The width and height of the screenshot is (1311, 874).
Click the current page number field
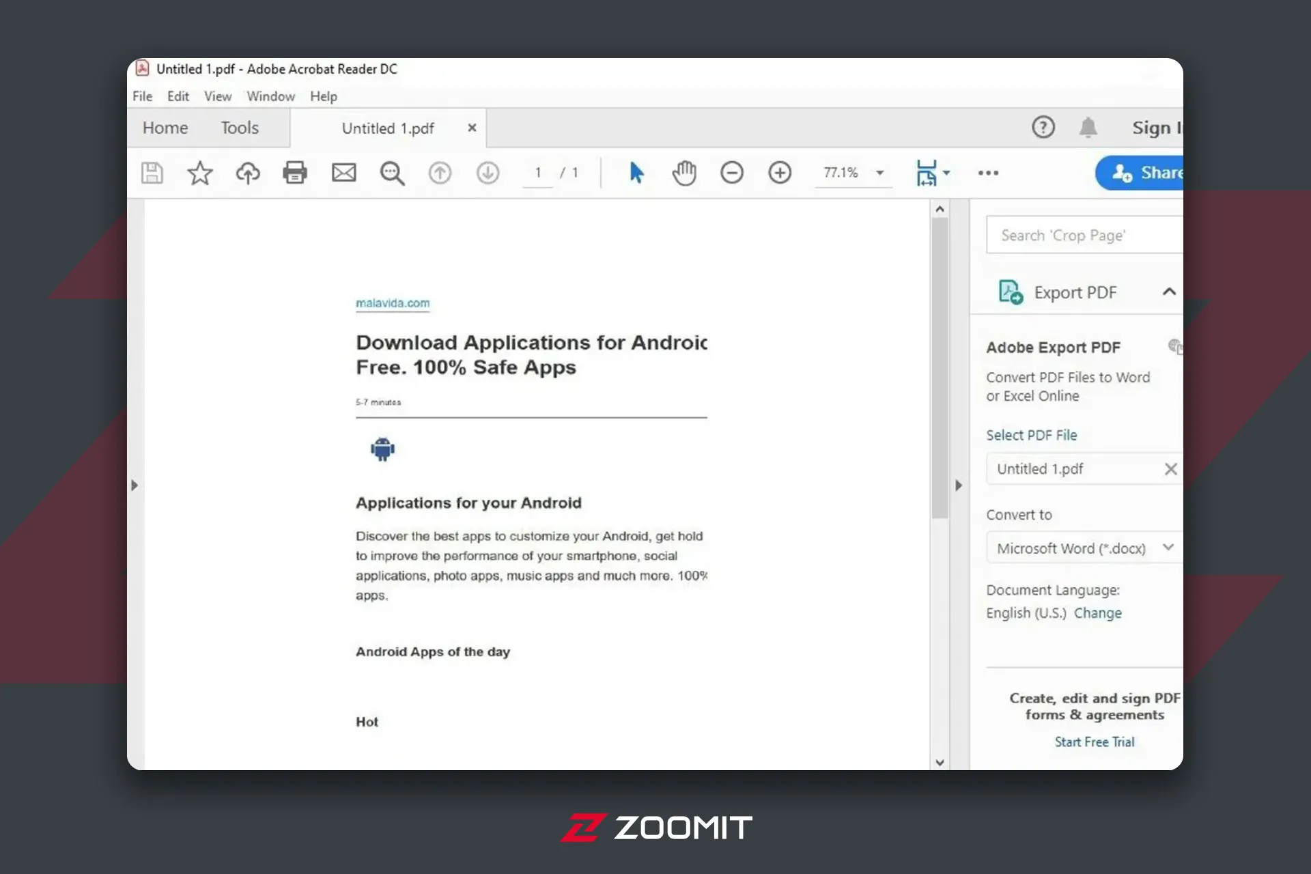pos(538,173)
